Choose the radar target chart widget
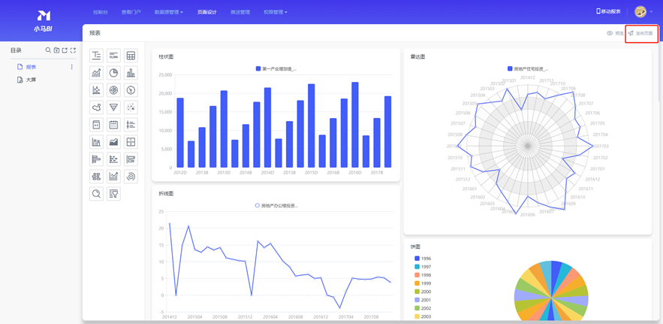This screenshot has width=663, height=324. point(113,89)
